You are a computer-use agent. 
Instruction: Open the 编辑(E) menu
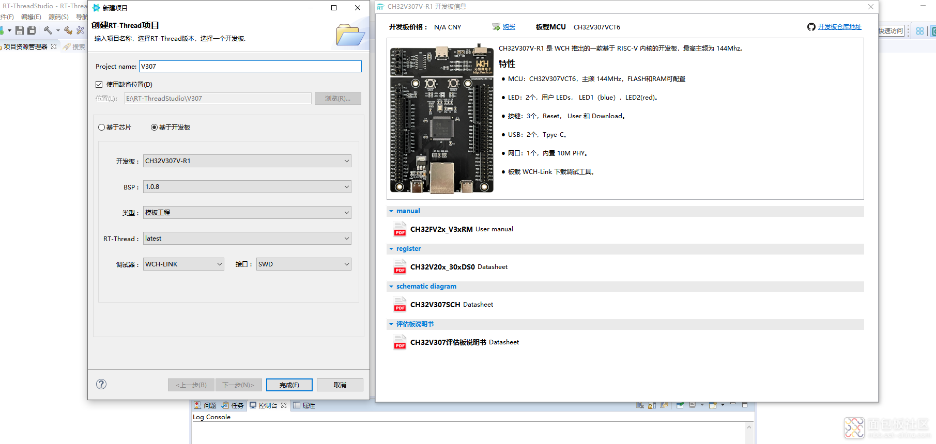point(31,17)
